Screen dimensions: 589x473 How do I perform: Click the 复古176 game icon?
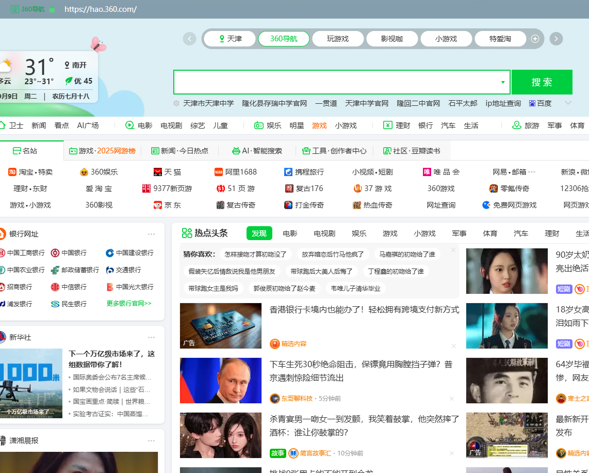point(289,188)
